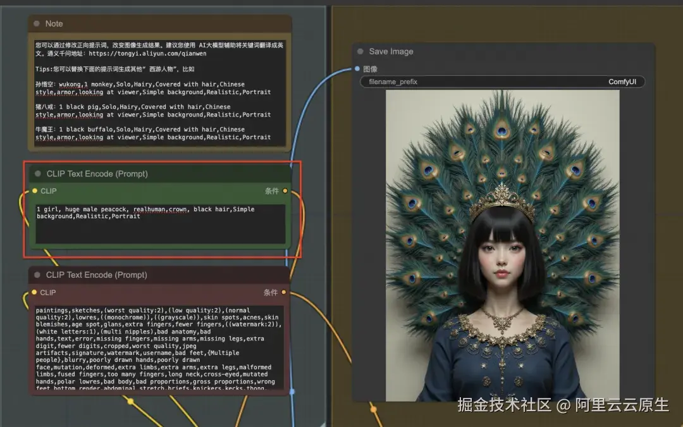
Task: Open the generated peacock girl image preview
Action: pyautogui.click(x=502, y=245)
